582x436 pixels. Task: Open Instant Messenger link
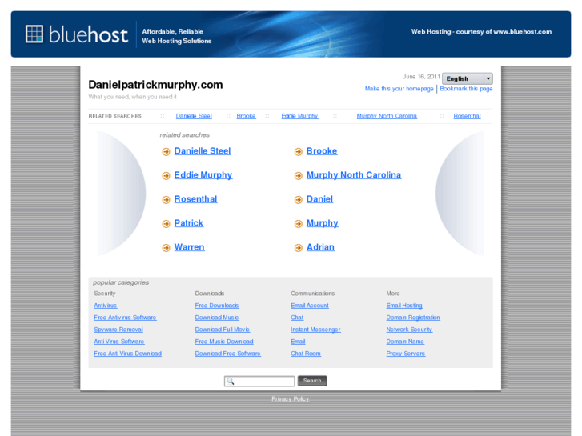point(315,330)
